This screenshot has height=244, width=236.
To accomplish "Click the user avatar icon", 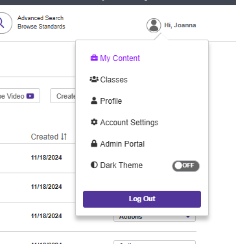I will click(x=154, y=25).
